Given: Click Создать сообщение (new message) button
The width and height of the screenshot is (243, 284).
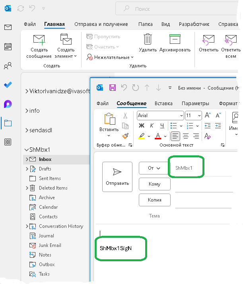Looking at the screenshot, I should tap(39, 47).
